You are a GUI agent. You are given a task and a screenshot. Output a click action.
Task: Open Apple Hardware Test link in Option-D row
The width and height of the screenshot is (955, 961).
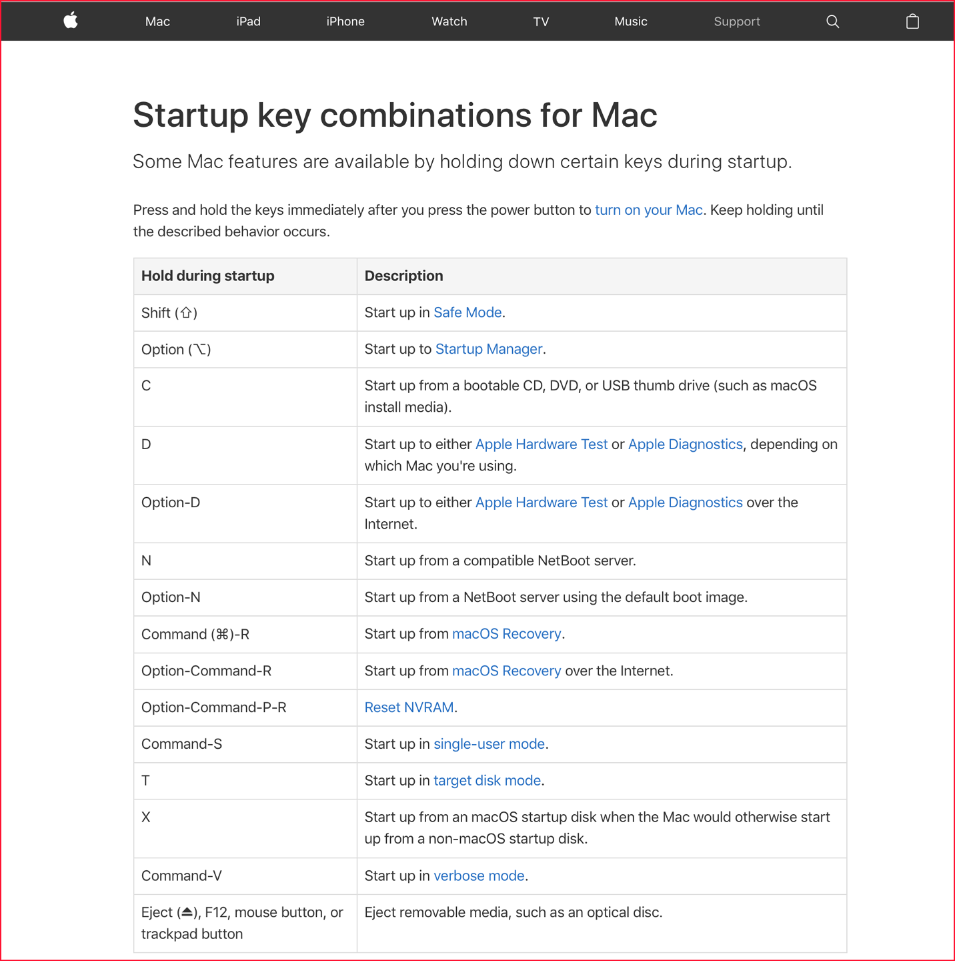click(542, 502)
